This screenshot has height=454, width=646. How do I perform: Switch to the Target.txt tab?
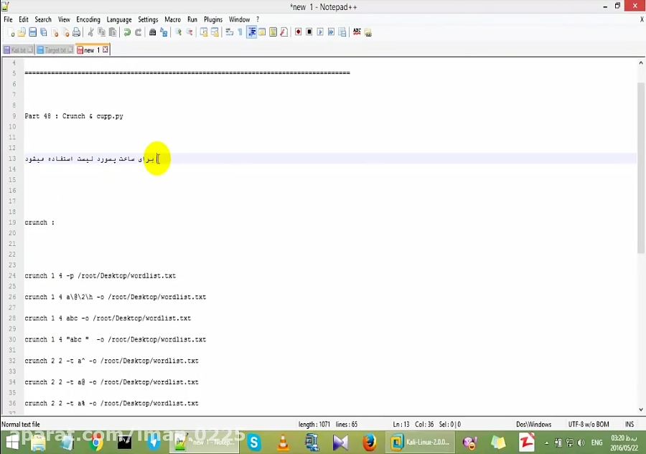pos(55,49)
